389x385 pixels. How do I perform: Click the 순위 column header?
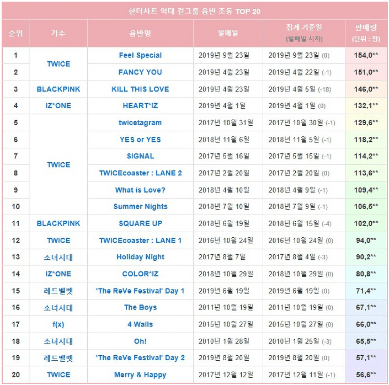15,33
